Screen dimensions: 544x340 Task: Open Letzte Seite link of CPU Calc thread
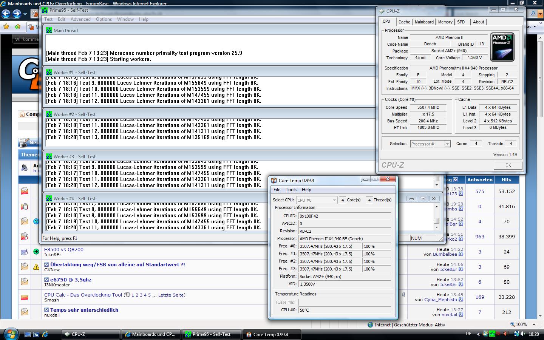(172, 295)
